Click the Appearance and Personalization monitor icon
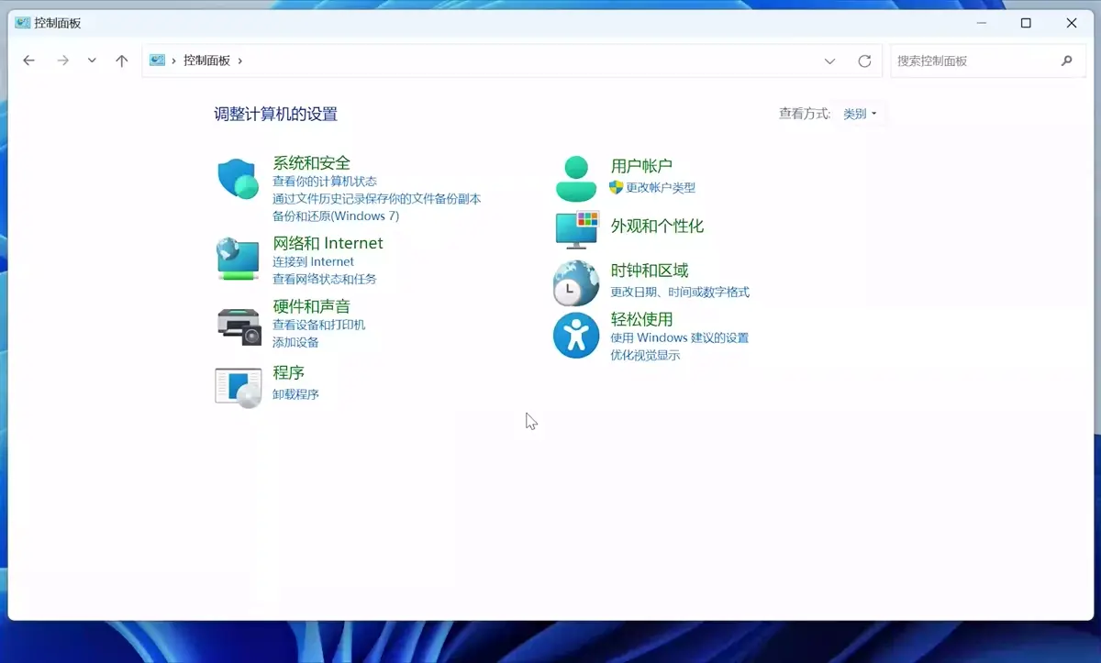This screenshot has width=1101, height=663. tap(576, 229)
